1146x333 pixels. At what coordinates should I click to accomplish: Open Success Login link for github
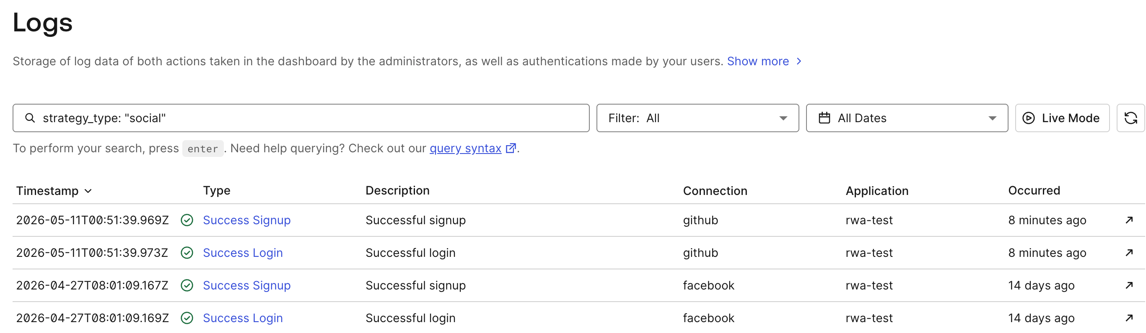pos(242,253)
